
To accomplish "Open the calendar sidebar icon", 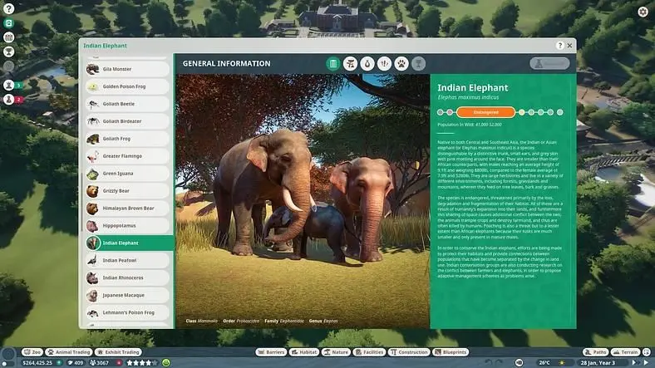I will pos(9,37).
